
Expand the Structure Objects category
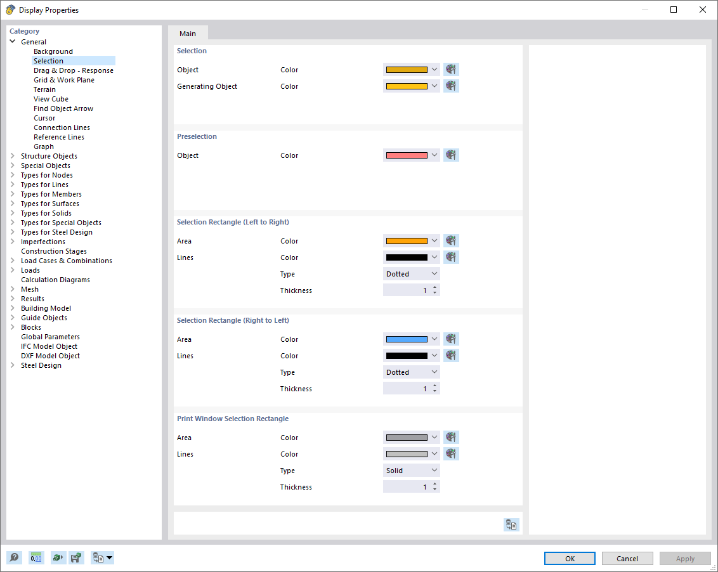[12, 155]
